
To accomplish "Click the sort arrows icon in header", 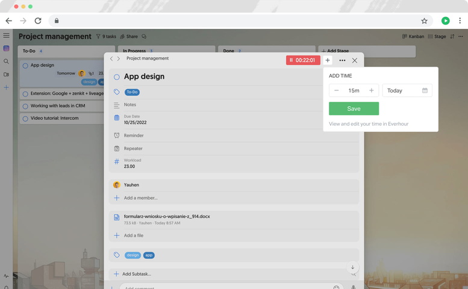I will point(452,36).
